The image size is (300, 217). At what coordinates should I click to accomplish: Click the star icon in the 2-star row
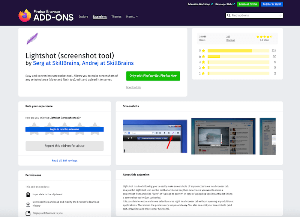[203, 68]
